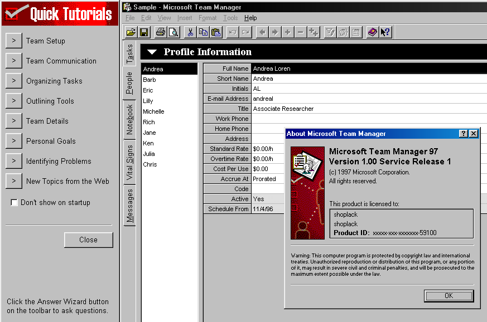Collapse the Profile Information triangle
The width and height of the screenshot is (487, 322).
(x=152, y=52)
